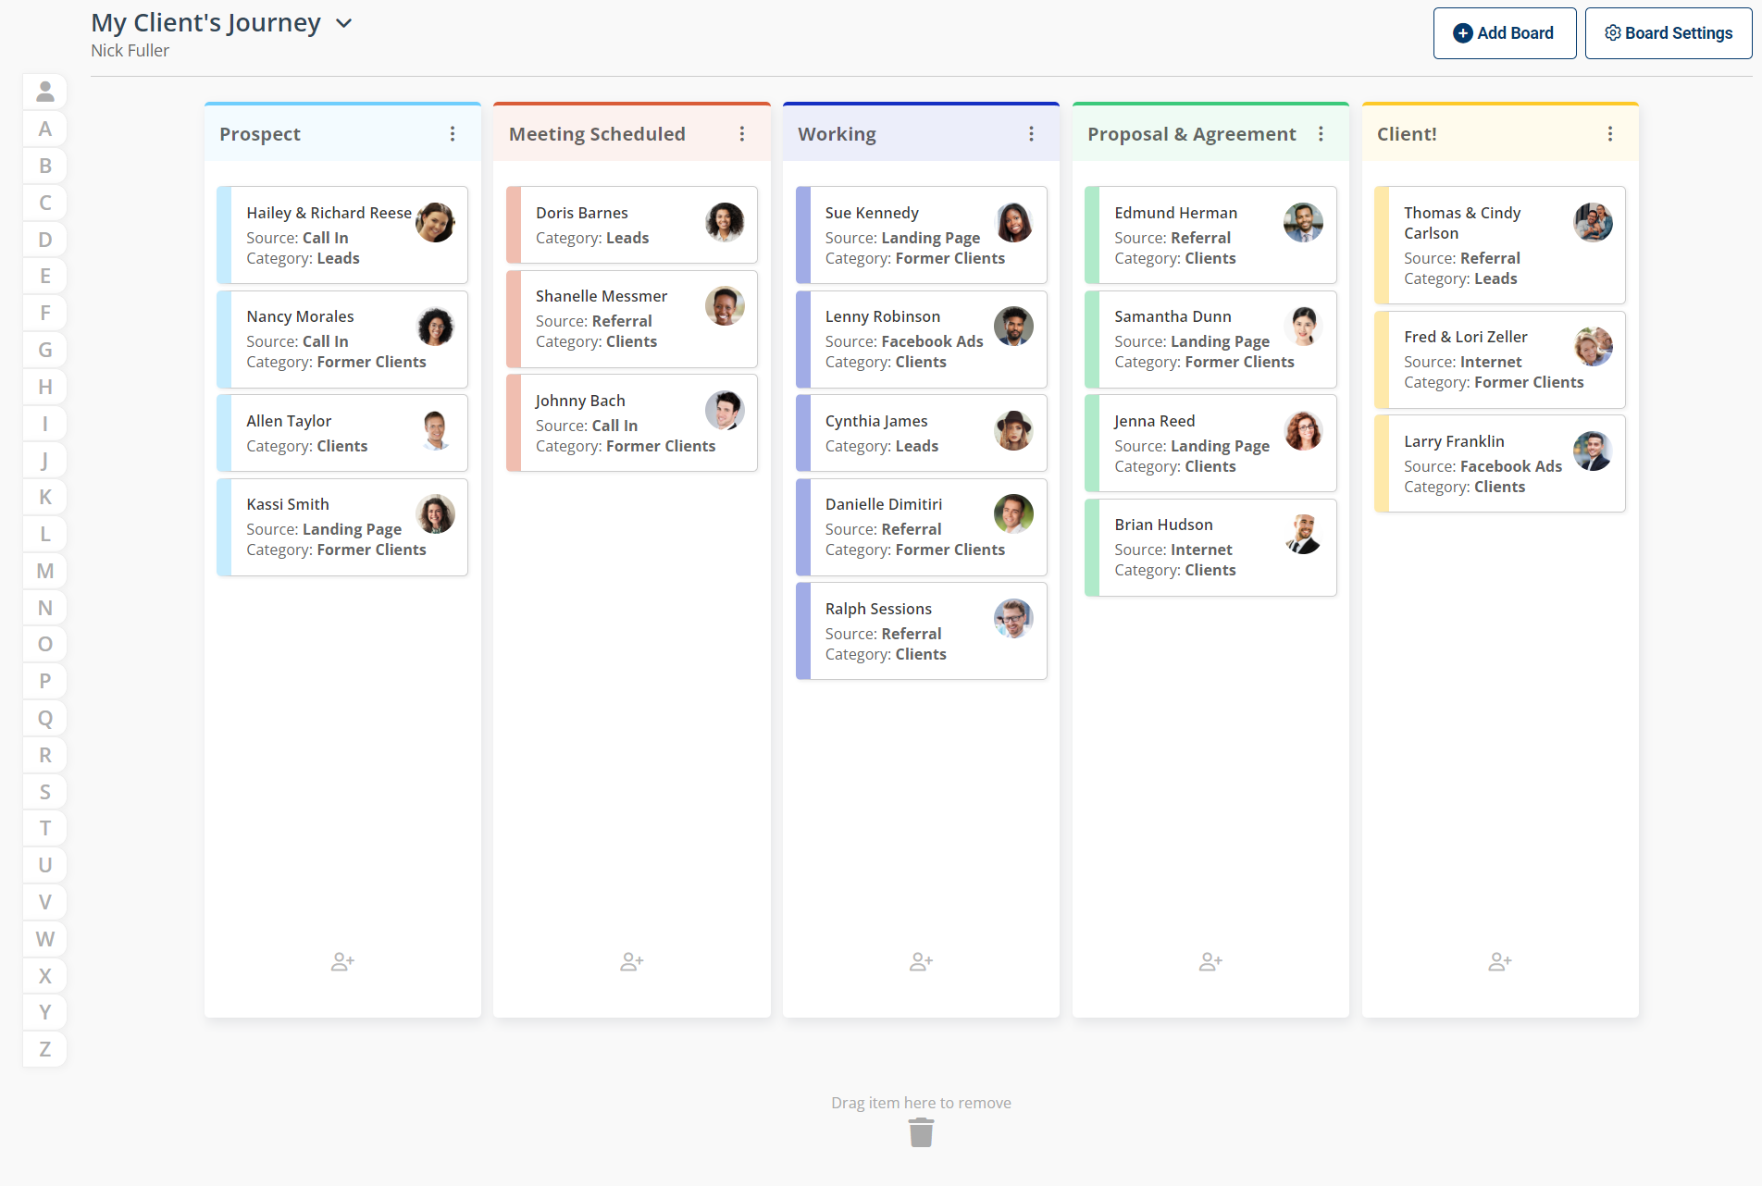
Task: Click Thomas & Cindy Carlson avatar
Action: pos(1593,222)
